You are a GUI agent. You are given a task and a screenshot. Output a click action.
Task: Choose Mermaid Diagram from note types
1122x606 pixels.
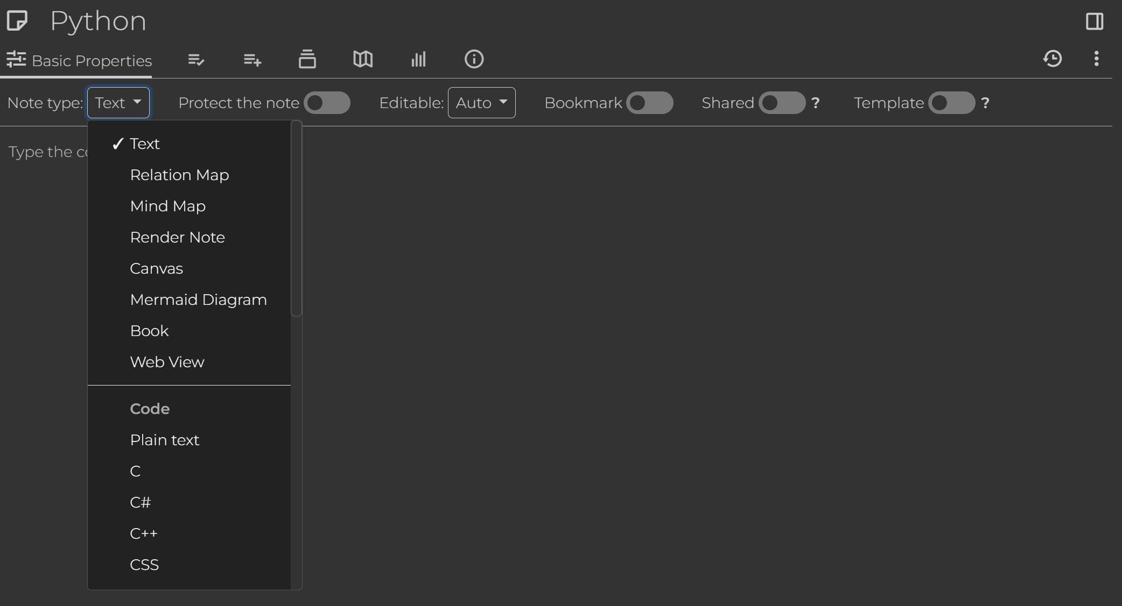click(198, 300)
